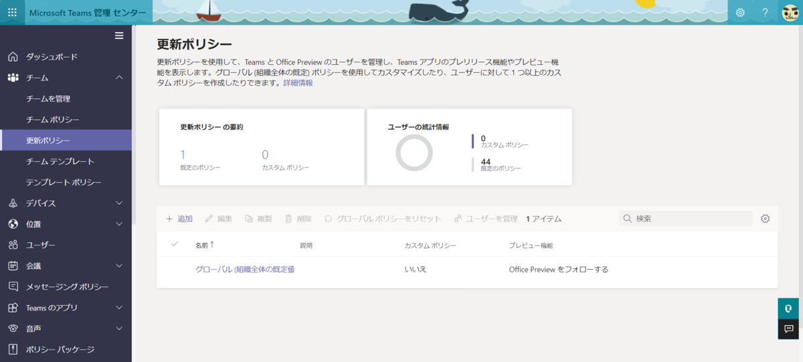Screen dimensions: 803x362
Task: Open Messaging policies menu item
Action: [x=66, y=286]
